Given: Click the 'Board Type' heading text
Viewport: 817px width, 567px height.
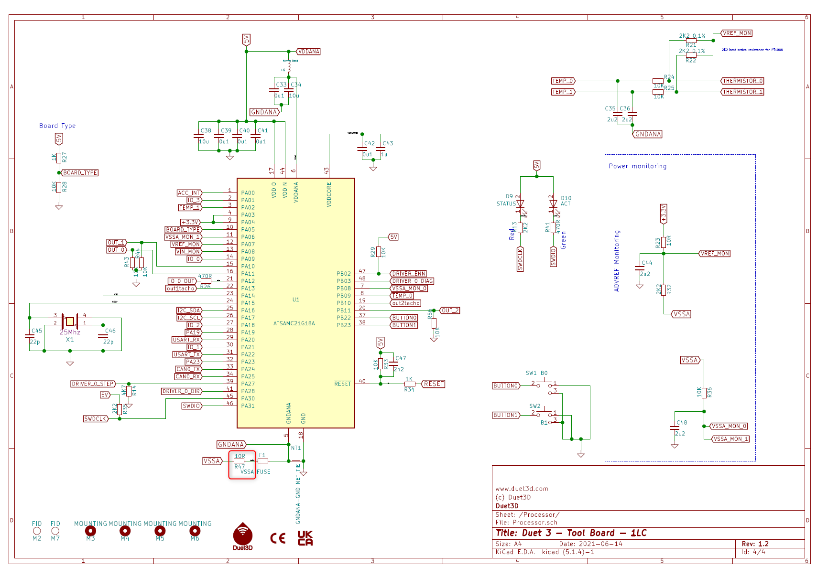Looking at the screenshot, I should [x=57, y=126].
